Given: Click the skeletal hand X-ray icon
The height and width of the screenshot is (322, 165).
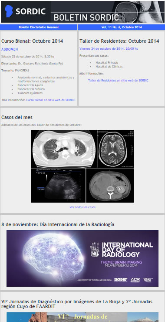Looking at the screenshot, I should pyautogui.click(x=95, y=250).
